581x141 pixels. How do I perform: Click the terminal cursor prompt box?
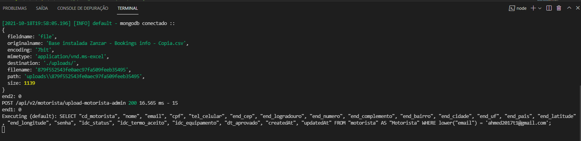(4, 129)
